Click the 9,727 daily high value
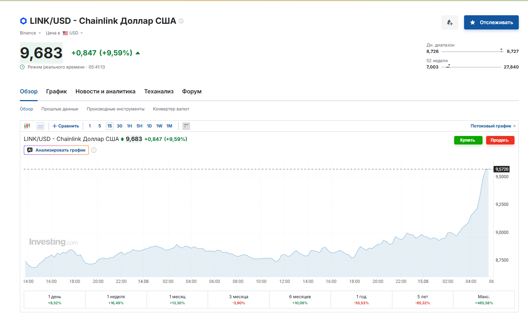Screen dimensions: 528x317 pyautogui.click(x=513, y=51)
